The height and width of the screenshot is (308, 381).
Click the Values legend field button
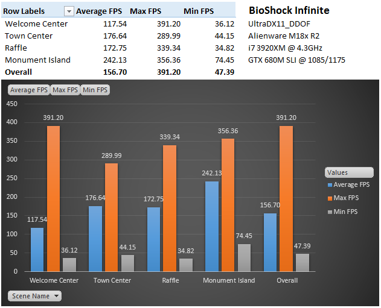click(x=349, y=172)
